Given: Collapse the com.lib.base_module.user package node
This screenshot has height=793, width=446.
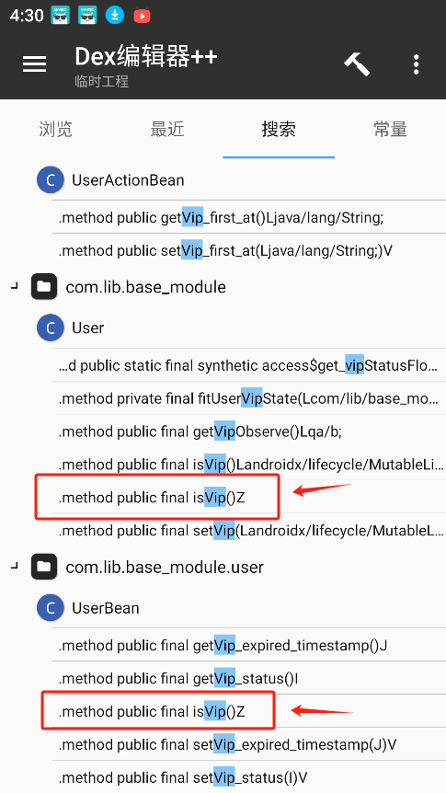Looking at the screenshot, I should pos(14,567).
